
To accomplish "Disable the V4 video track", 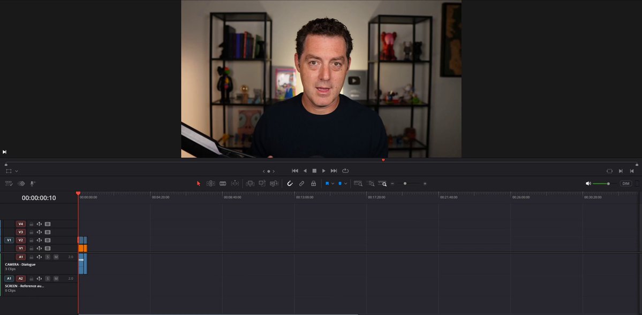I will tap(48, 224).
